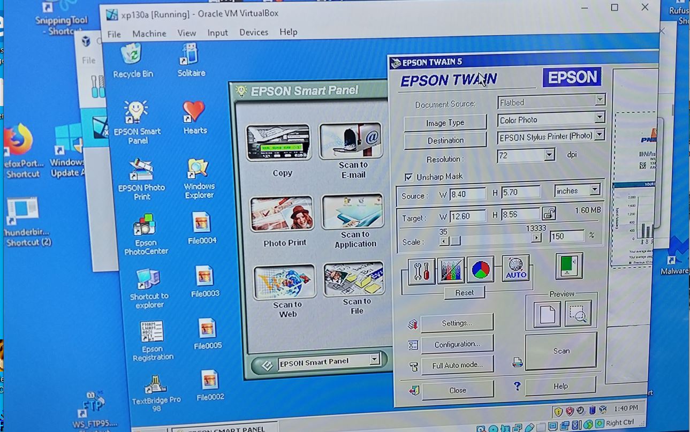Expand the Flatbed Document Source dropdown
The image size is (690, 432).
pos(600,100)
